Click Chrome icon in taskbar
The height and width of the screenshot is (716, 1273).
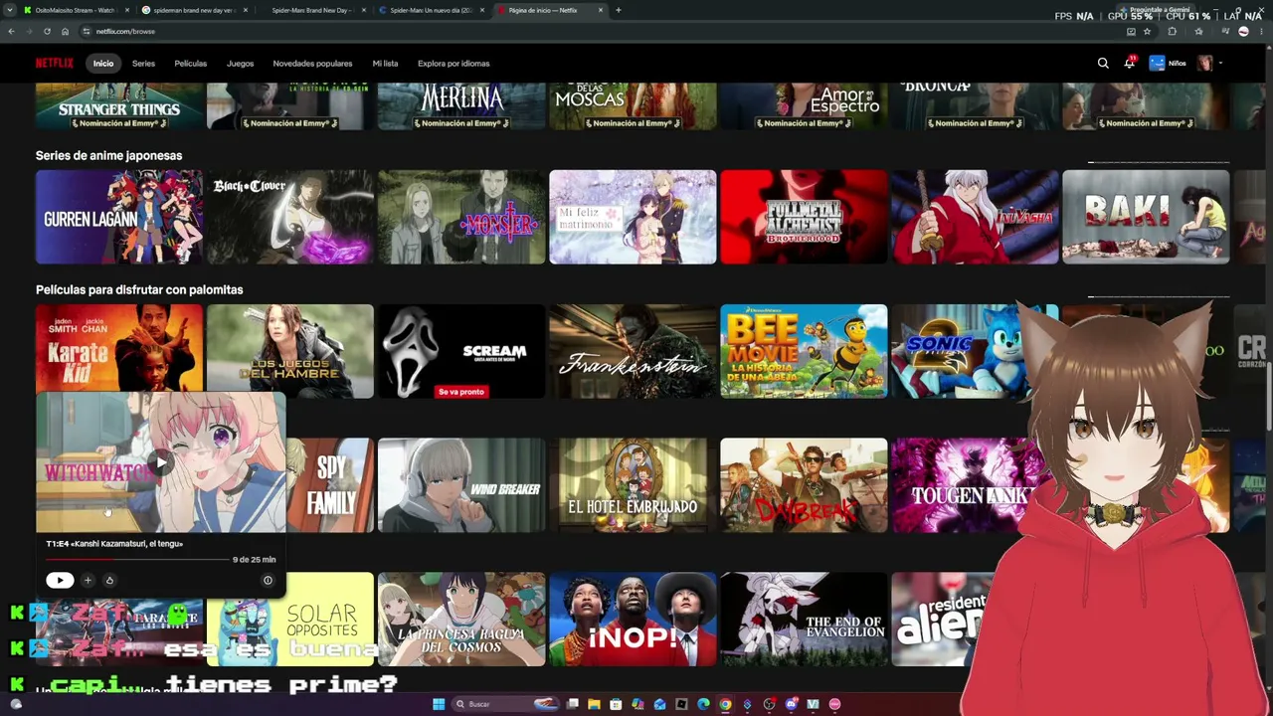[725, 704]
